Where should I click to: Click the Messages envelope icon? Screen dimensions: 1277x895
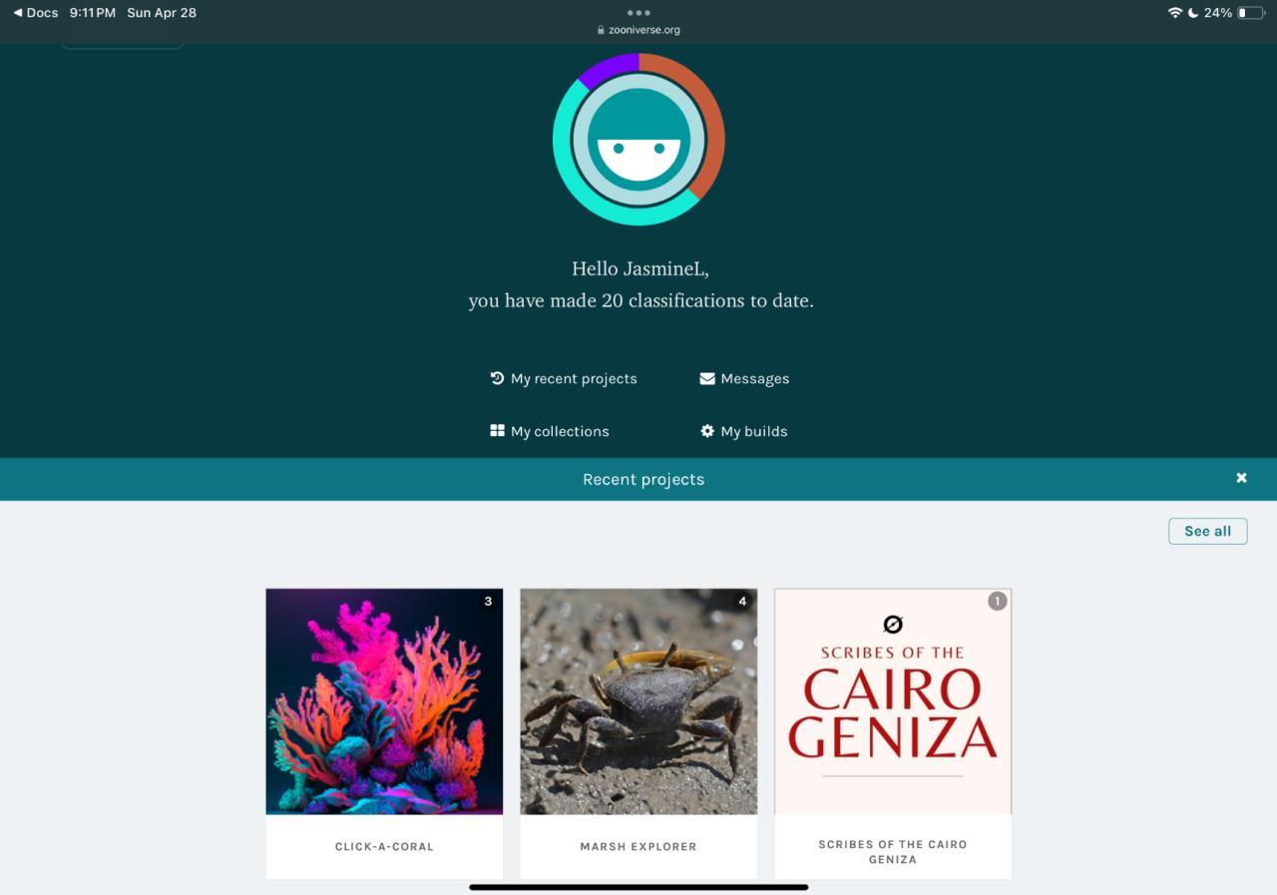coord(707,378)
